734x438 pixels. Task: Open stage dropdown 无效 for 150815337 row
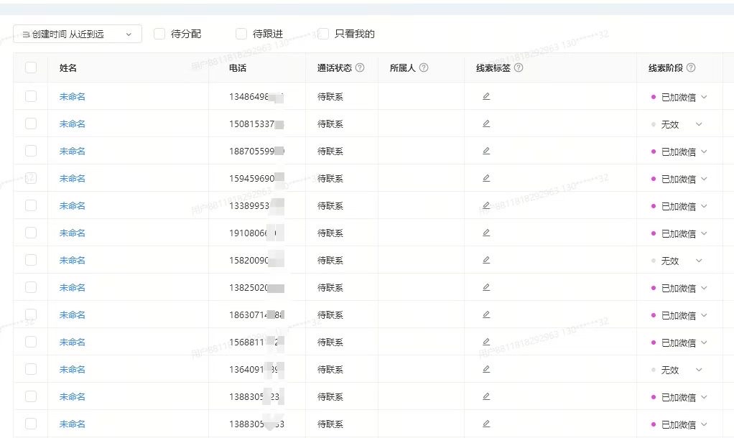pos(677,124)
